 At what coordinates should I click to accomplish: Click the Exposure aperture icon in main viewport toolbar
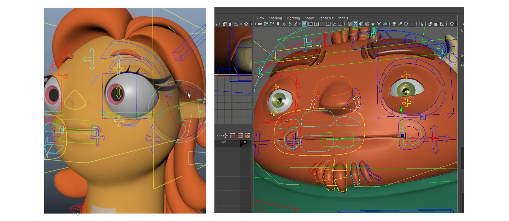452,24
